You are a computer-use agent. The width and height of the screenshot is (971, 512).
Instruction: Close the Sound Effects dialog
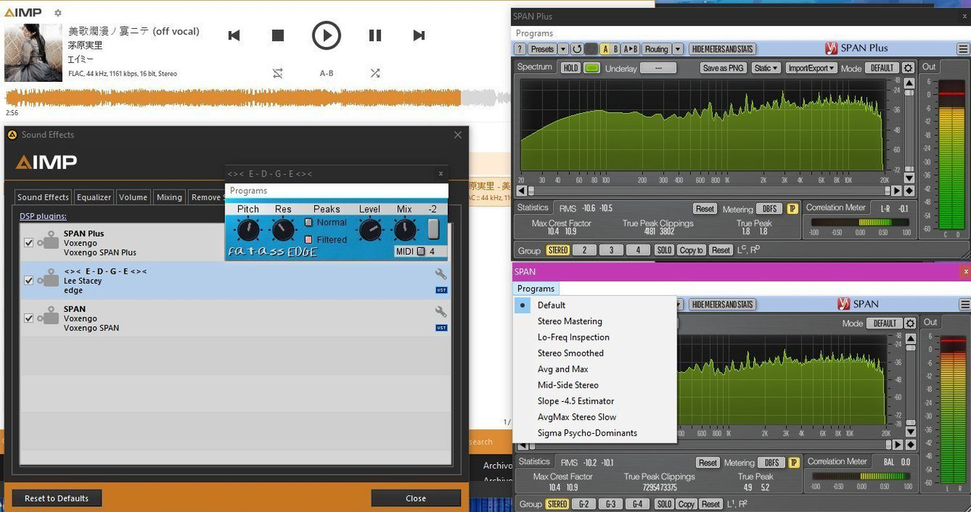416,498
